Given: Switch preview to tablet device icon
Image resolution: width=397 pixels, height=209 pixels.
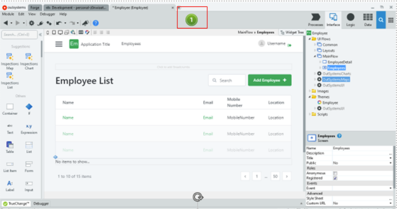Looking at the screenshot, I should [x=54, y=32].
